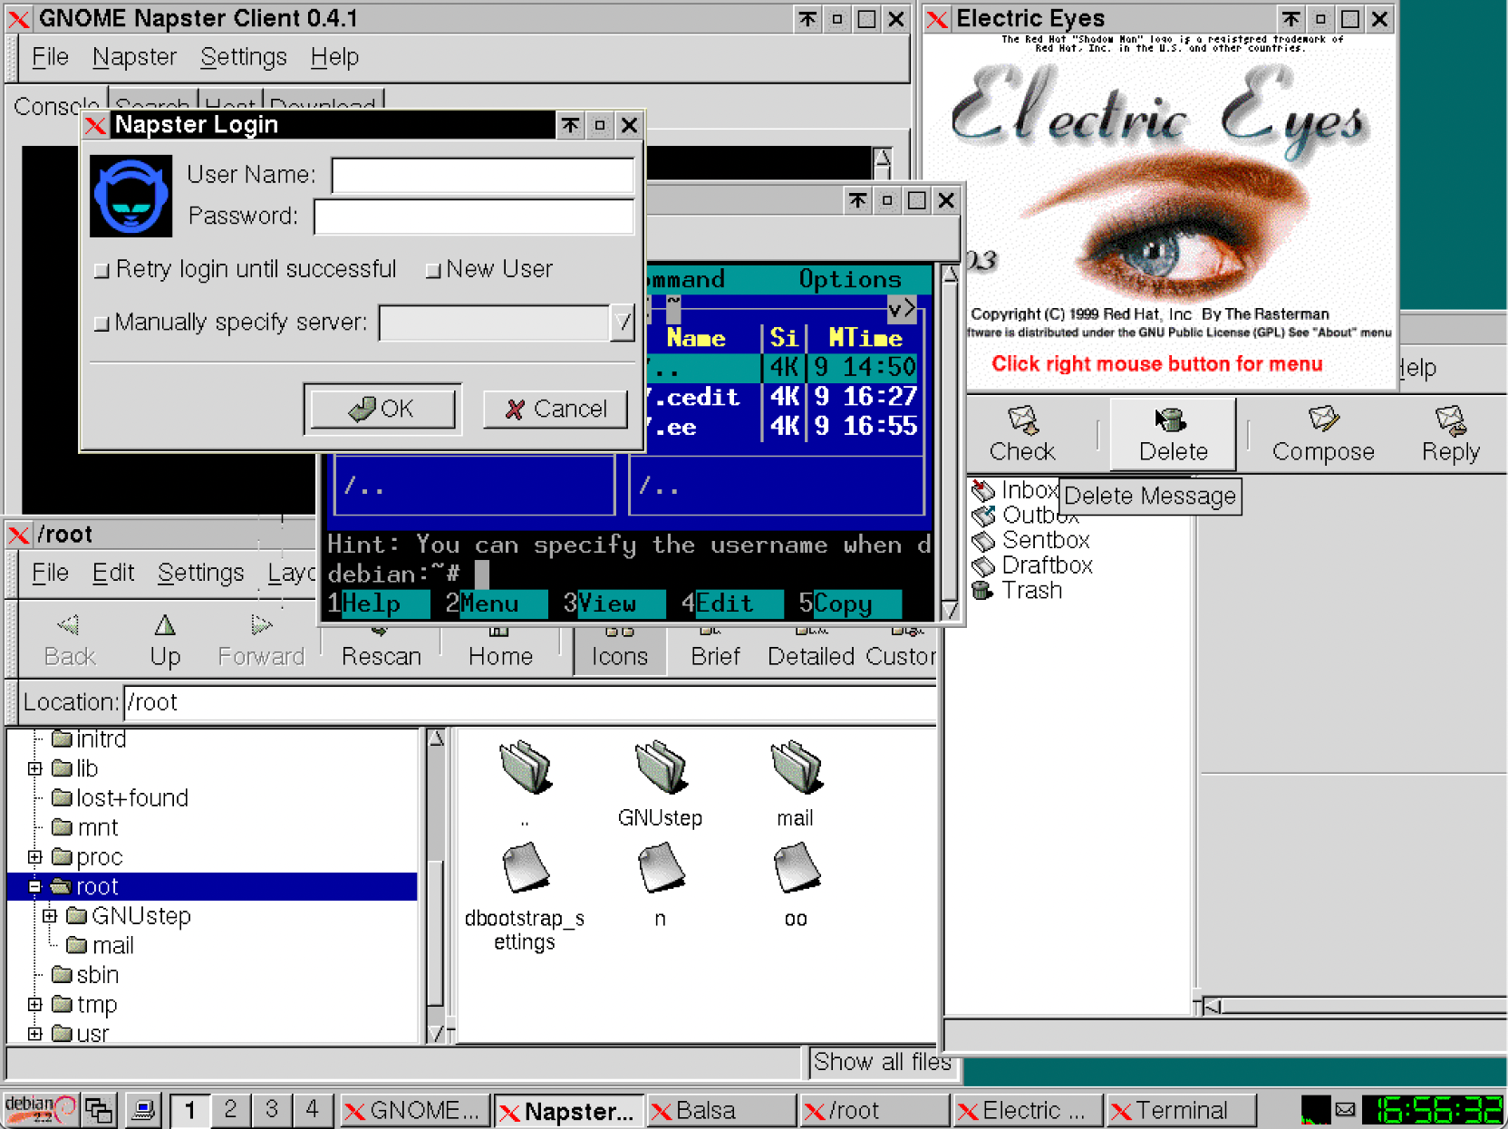The height and width of the screenshot is (1129, 1508).
Task: Collapse the root folder in tree
Action: (34, 886)
